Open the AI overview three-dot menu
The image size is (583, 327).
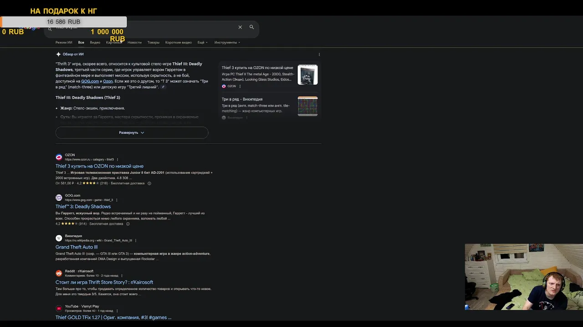[319, 54]
